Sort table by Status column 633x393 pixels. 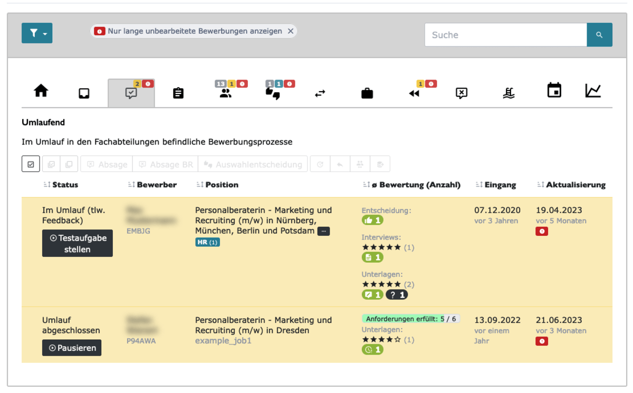click(61, 185)
